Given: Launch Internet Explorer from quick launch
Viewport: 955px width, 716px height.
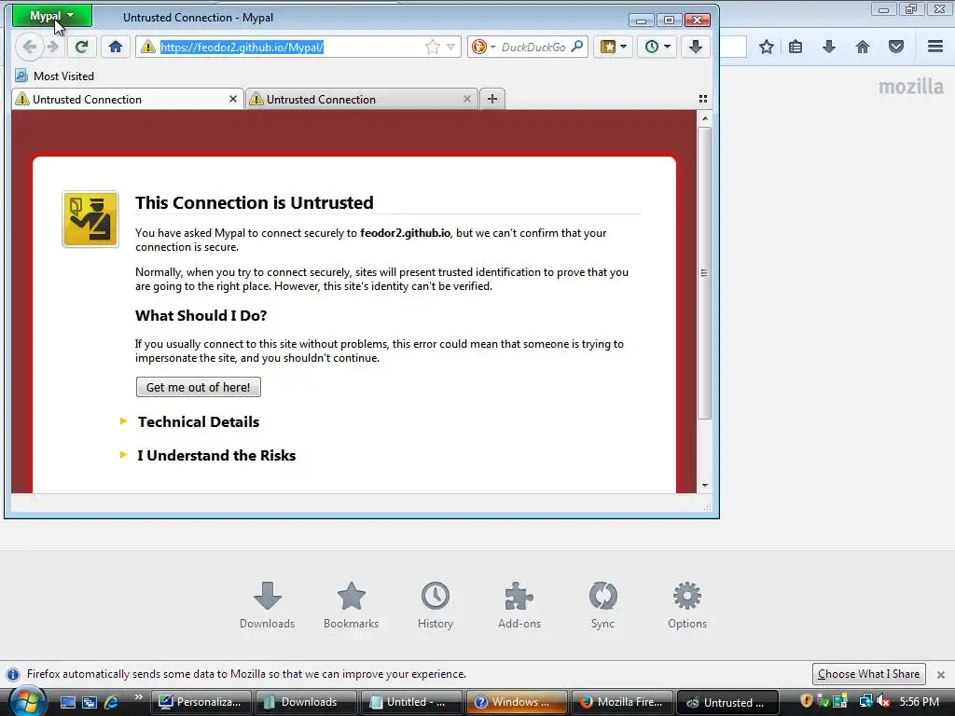Looking at the screenshot, I should tap(112, 703).
